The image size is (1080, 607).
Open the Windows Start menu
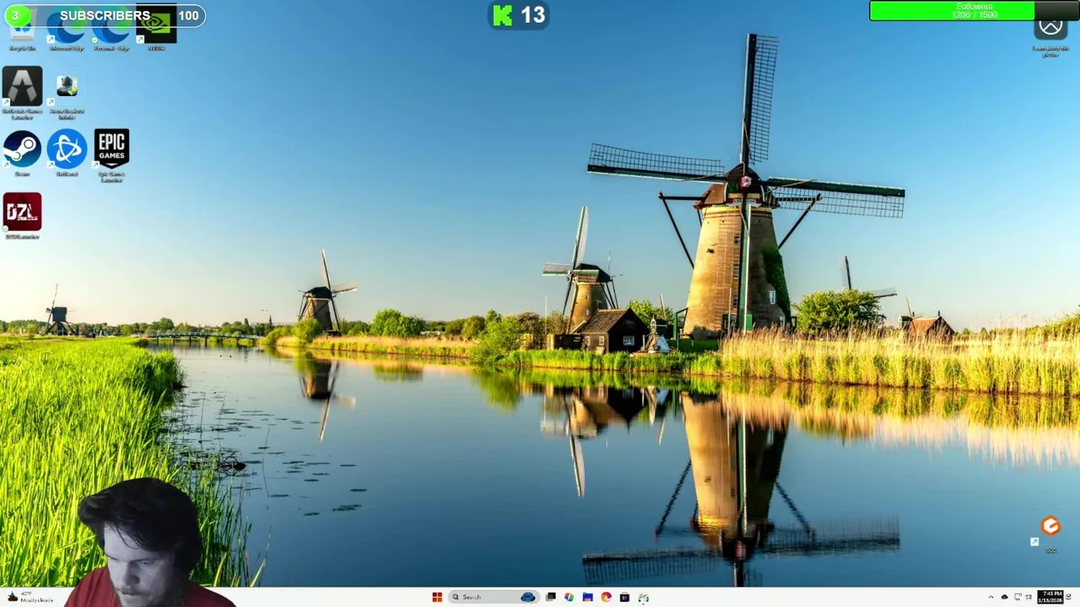pos(437,597)
